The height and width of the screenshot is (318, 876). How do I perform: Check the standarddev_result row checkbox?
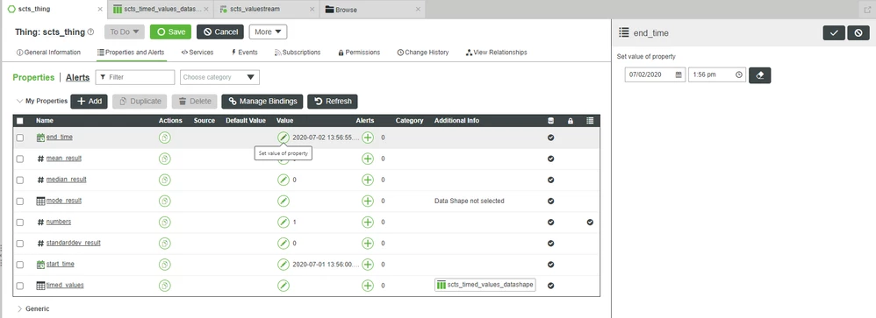[20, 244]
